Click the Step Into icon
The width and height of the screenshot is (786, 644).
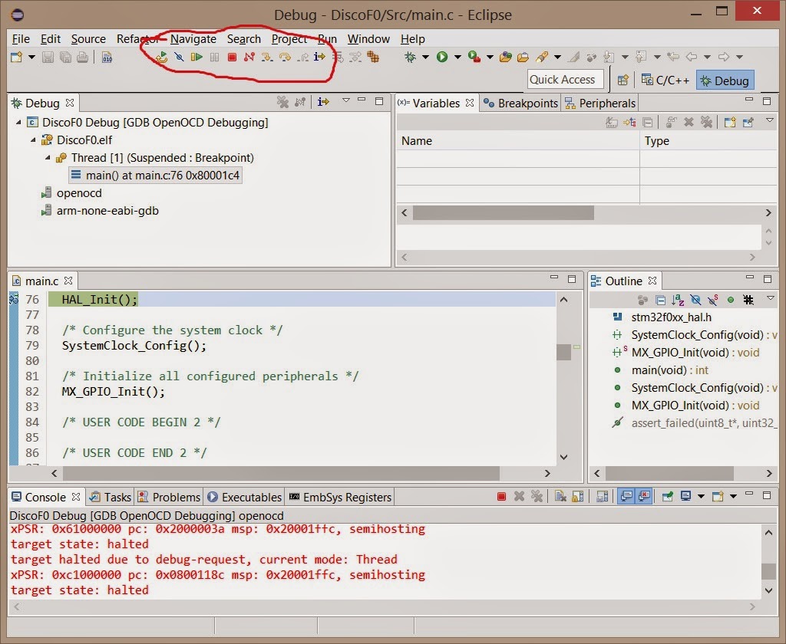pyautogui.click(x=267, y=57)
